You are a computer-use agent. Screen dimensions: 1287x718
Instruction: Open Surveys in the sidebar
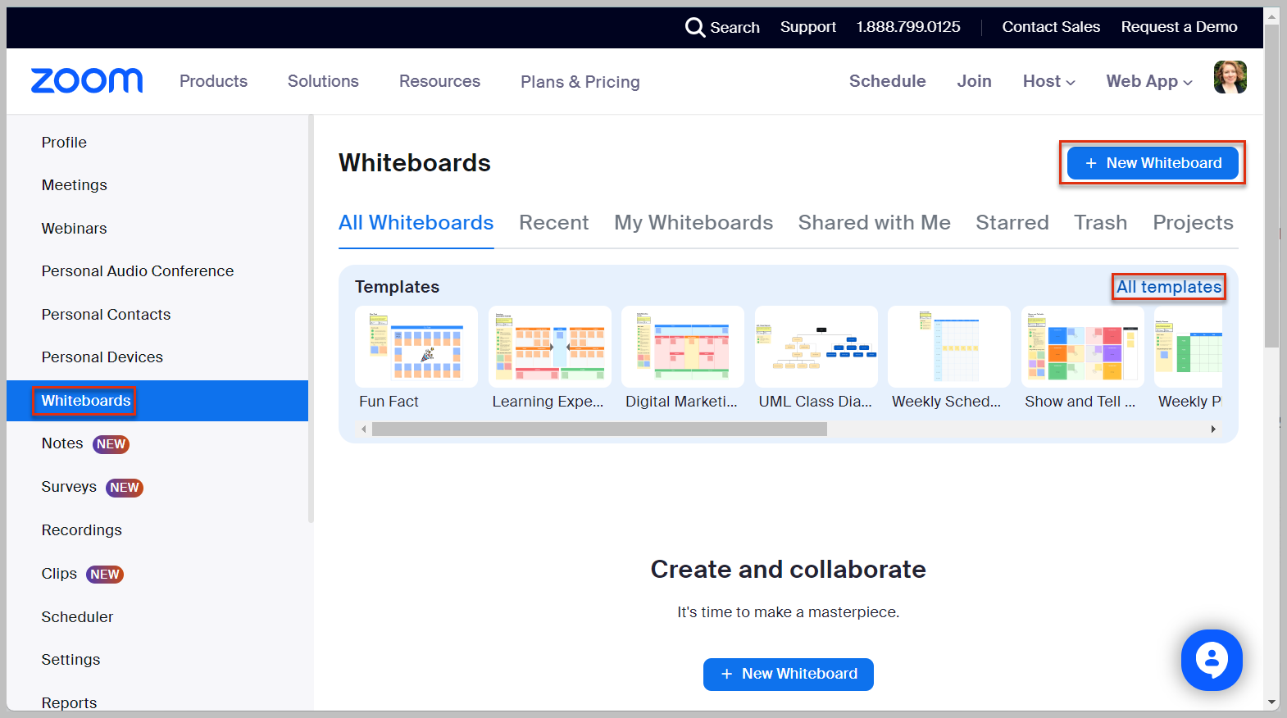69,487
